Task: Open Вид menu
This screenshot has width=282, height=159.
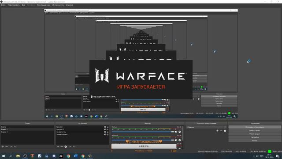Action: pyautogui.click(x=23, y=5)
